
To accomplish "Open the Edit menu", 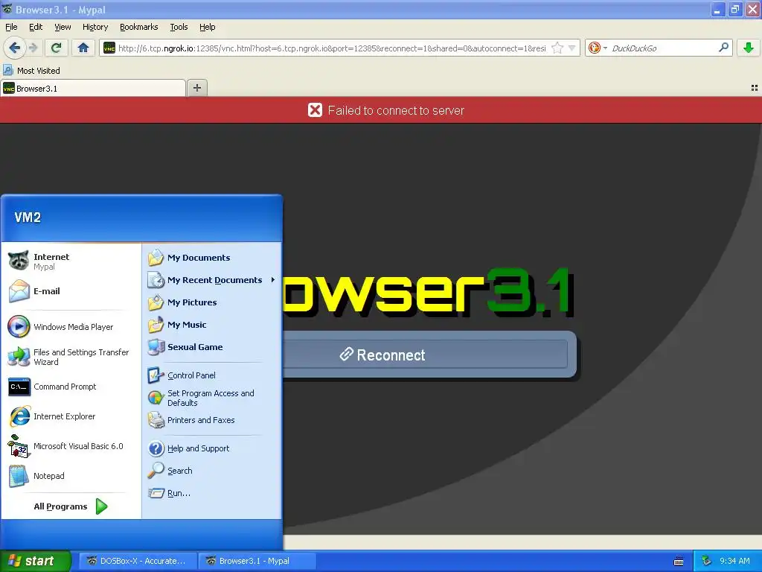I will [36, 27].
